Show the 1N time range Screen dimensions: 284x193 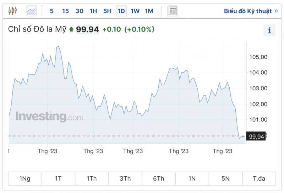[192, 178]
